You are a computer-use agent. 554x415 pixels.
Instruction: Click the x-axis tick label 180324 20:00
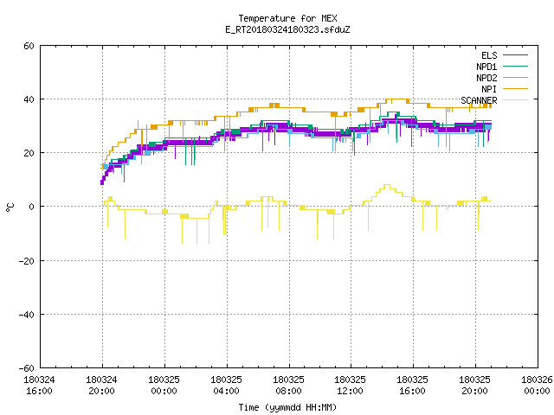101,386
